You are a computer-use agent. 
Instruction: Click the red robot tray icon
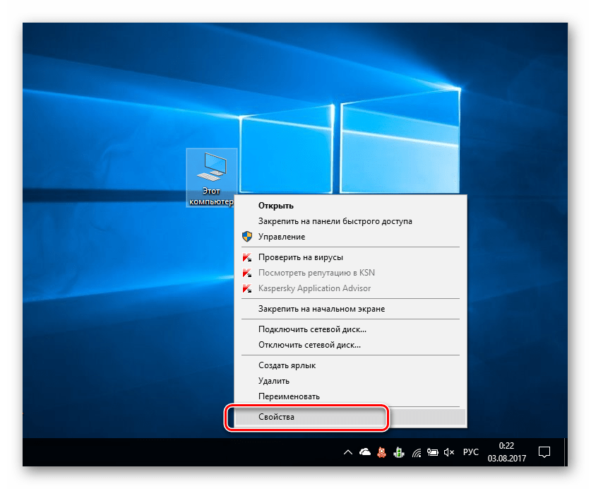tap(382, 452)
